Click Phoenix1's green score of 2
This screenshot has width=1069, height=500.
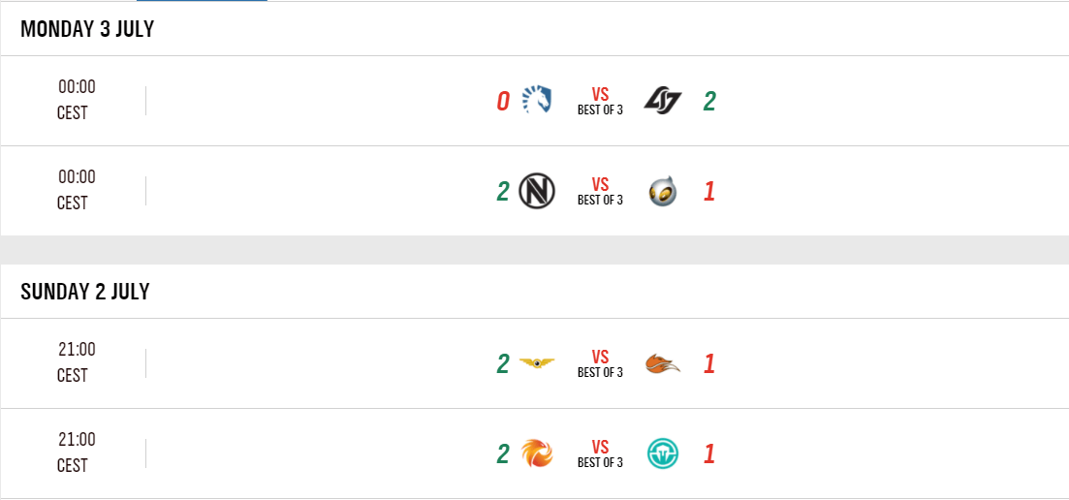pyautogui.click(x=503, y=453)
